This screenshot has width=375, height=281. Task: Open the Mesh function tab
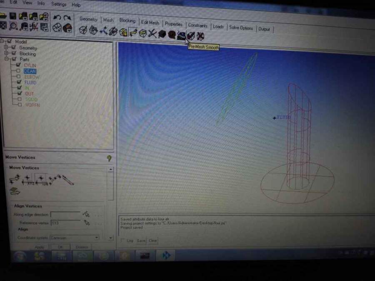coord(108,20)
